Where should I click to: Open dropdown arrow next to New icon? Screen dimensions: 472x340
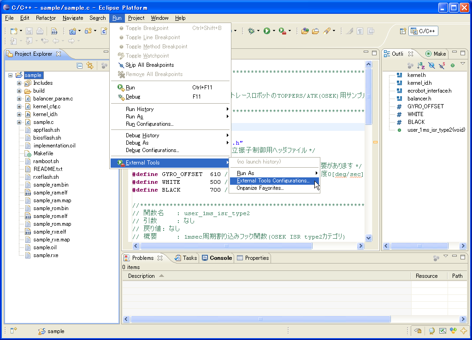[x=21, y=31]
